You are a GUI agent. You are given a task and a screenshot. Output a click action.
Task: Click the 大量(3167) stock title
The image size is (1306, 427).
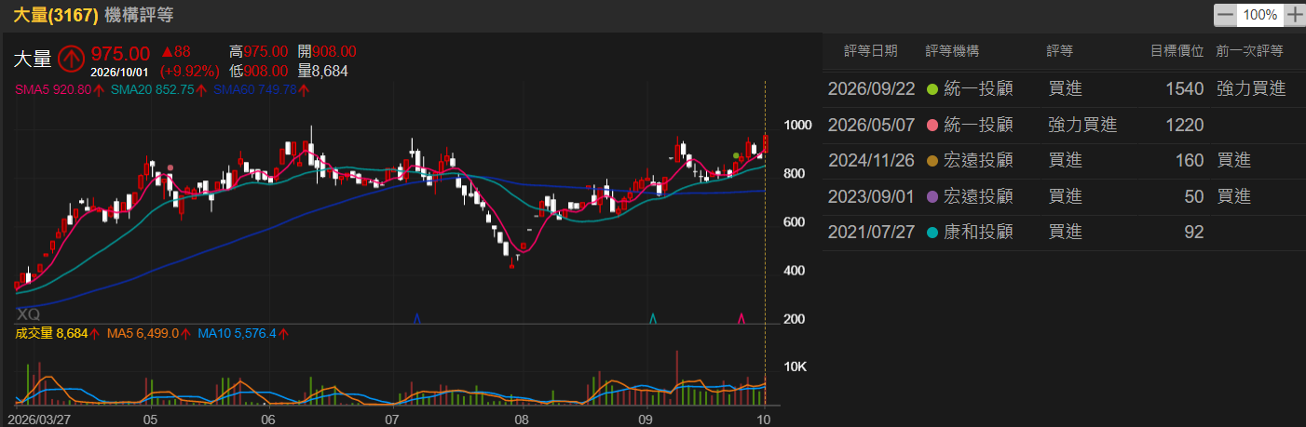click(56, 15)
